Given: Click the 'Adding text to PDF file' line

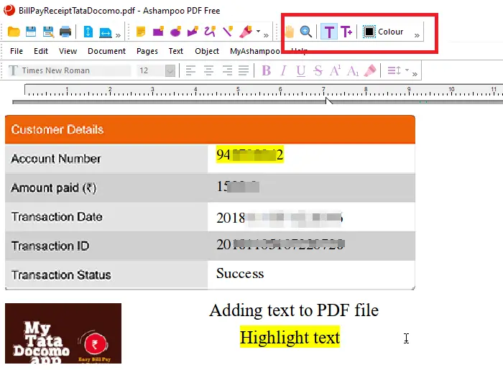Looking at the screenshot, I should coord(294,310).
